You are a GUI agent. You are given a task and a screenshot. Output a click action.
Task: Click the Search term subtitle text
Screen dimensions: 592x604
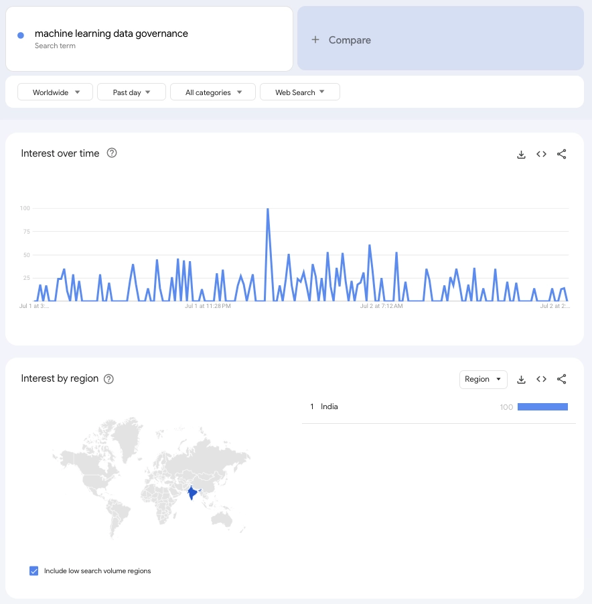(x=55, y=46)
